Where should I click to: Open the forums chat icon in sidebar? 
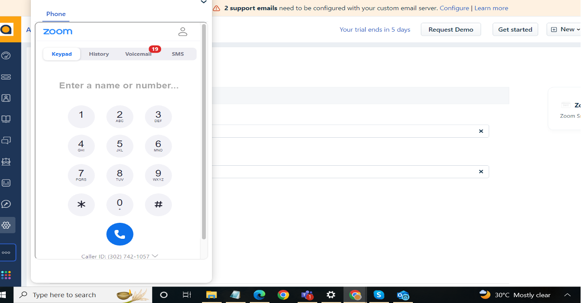6,140
